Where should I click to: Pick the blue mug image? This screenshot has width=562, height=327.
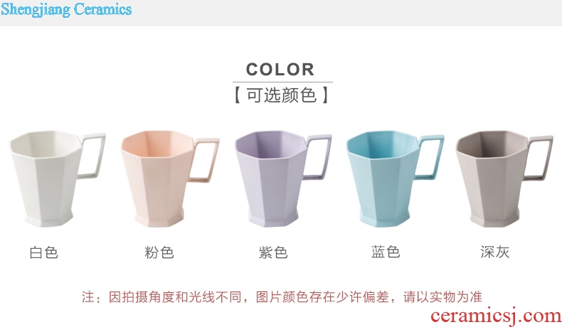(x=395, y=178)
